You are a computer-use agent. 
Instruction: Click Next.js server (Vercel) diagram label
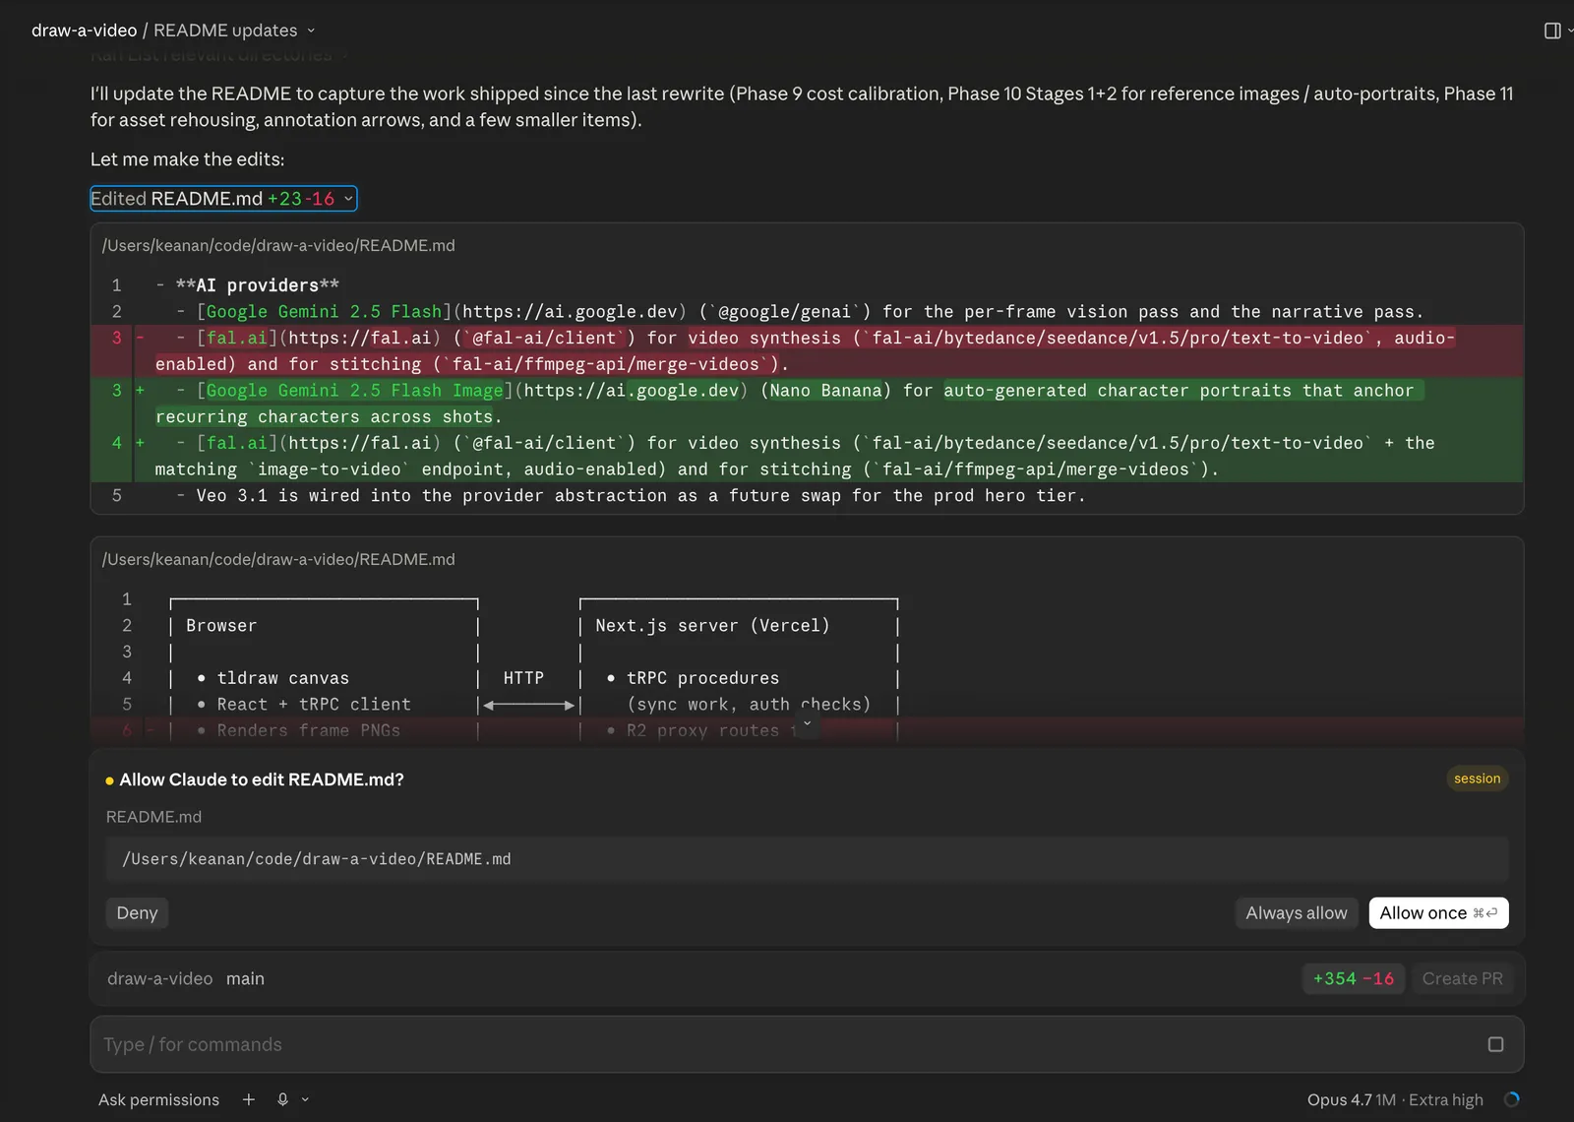[x=712, y=625]
